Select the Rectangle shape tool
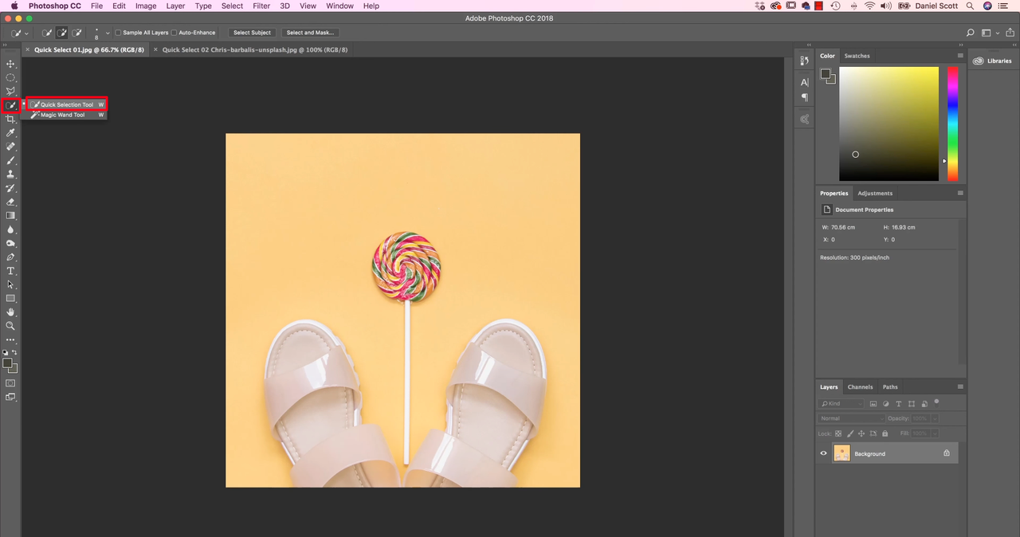Viewport: 1020px width, 537px height. 10,299
